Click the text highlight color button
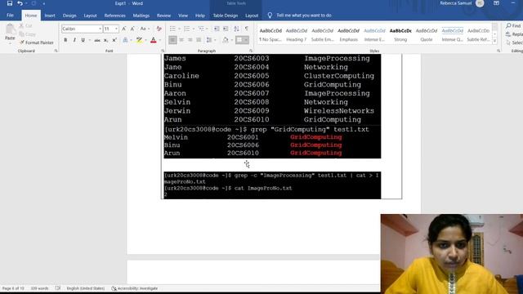 pos(139,40)
